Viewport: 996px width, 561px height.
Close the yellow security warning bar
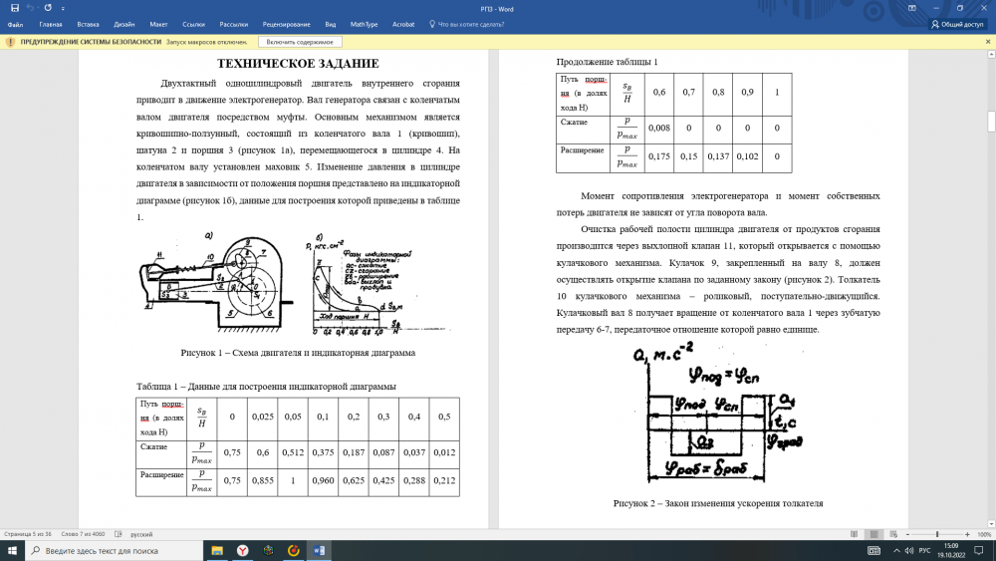(986, 42)
